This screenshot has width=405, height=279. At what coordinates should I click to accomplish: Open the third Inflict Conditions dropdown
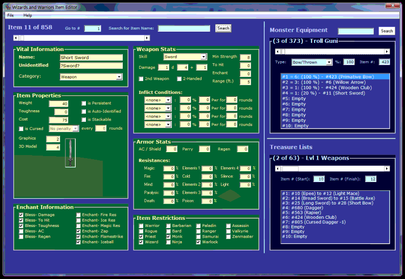coord(168,116)
